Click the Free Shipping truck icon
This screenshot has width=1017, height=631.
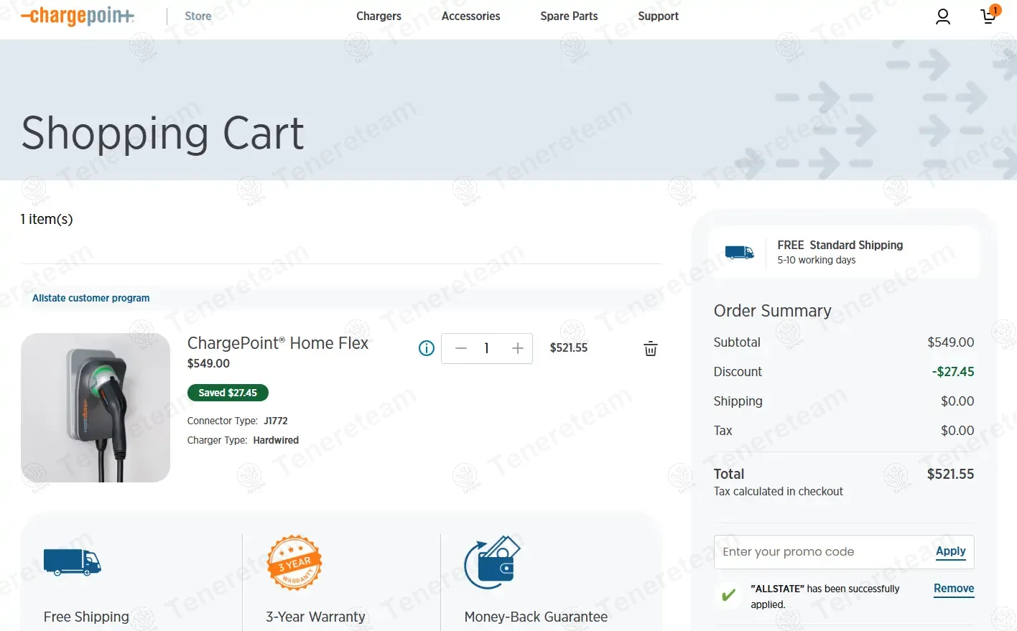click(72, 562)
